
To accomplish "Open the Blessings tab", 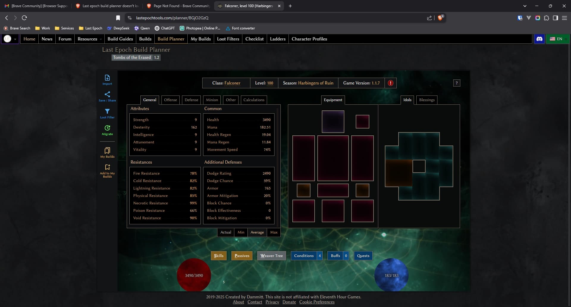I will click(426, 100).
